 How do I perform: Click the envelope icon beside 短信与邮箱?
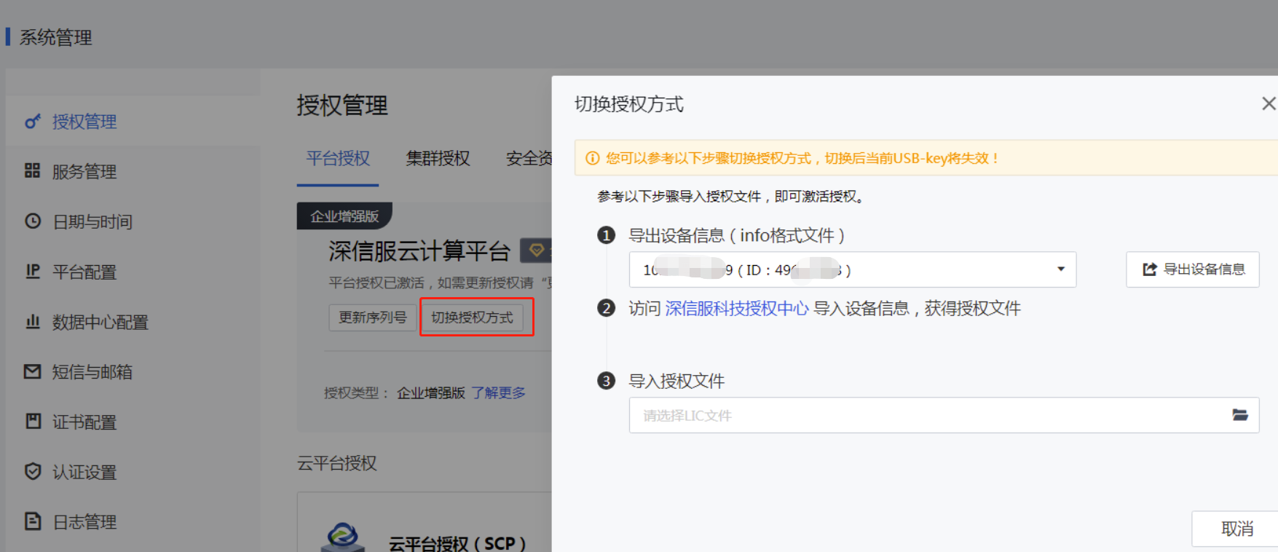tap(33, 372)
